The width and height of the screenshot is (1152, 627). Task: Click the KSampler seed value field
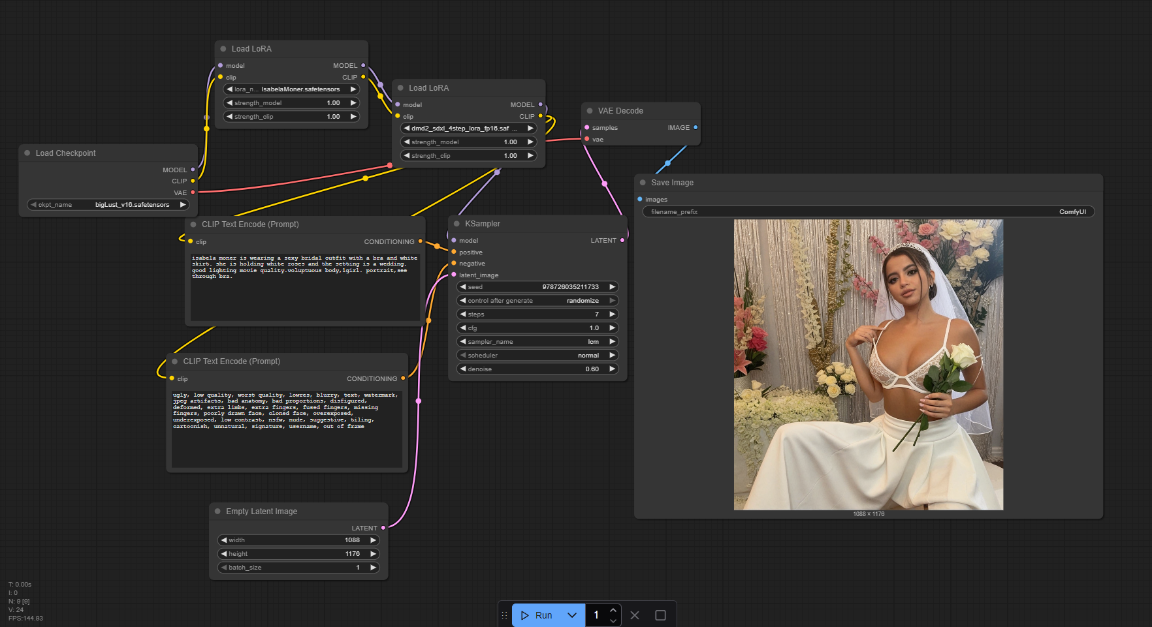537,287
